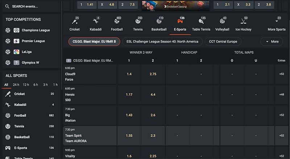
Task: Click Tennis icon in All Sports list
Action: coord(8,126)
